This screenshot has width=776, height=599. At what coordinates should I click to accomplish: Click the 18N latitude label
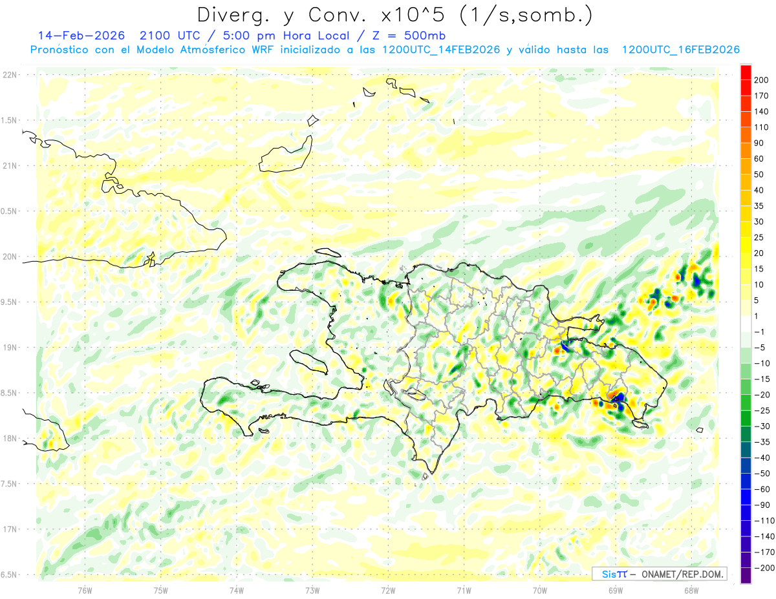click(9, 438)
